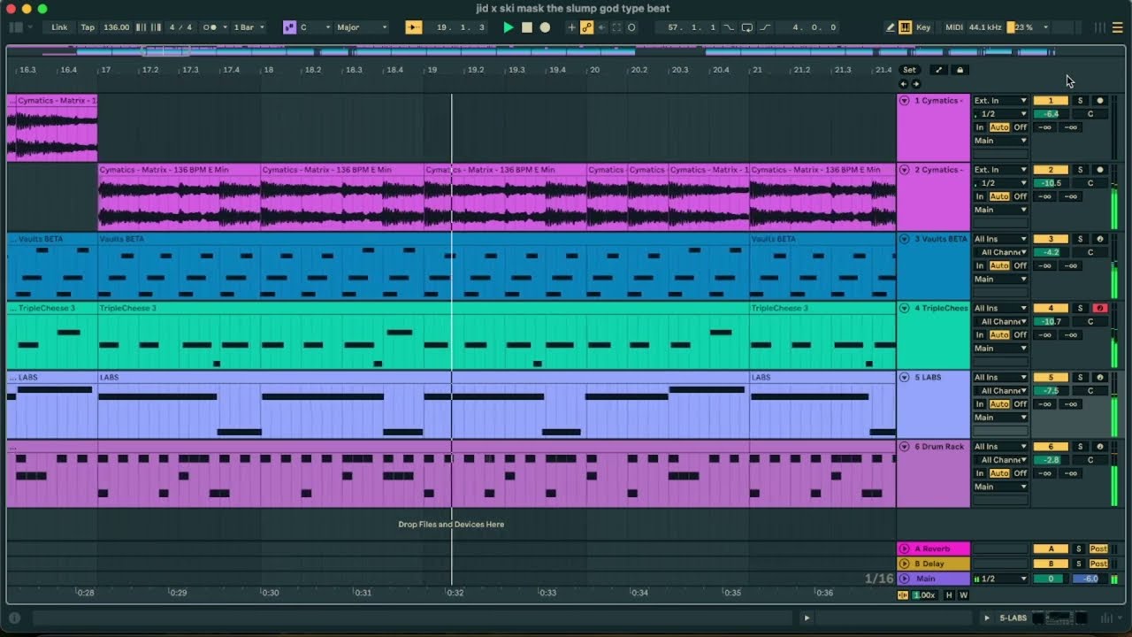1132x637 pixels.
Task: Set track 1 Cymatics monitor to In
Action: pyautogui.click(x=980, y=127)
